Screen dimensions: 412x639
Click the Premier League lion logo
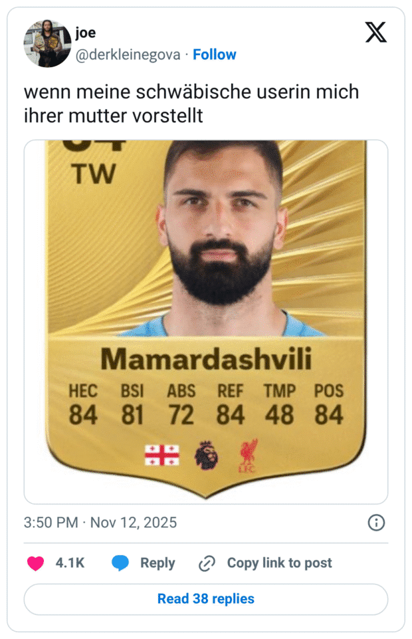207,455
